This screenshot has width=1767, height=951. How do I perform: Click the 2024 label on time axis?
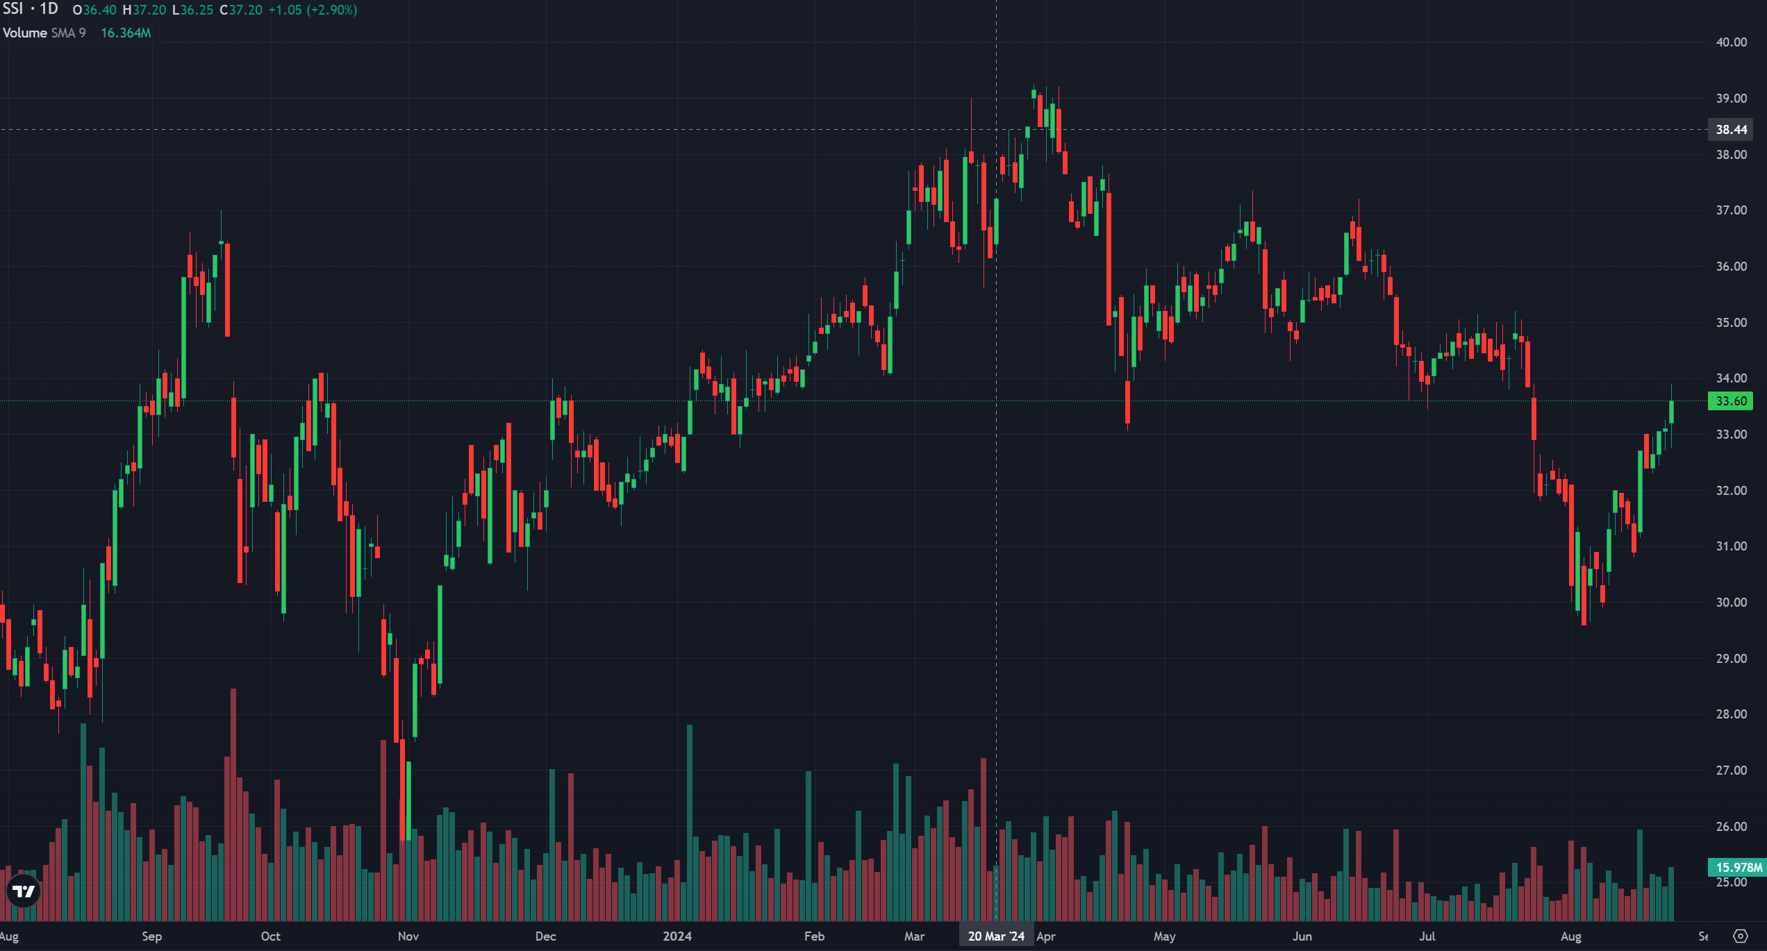click(x=677, y=936)
